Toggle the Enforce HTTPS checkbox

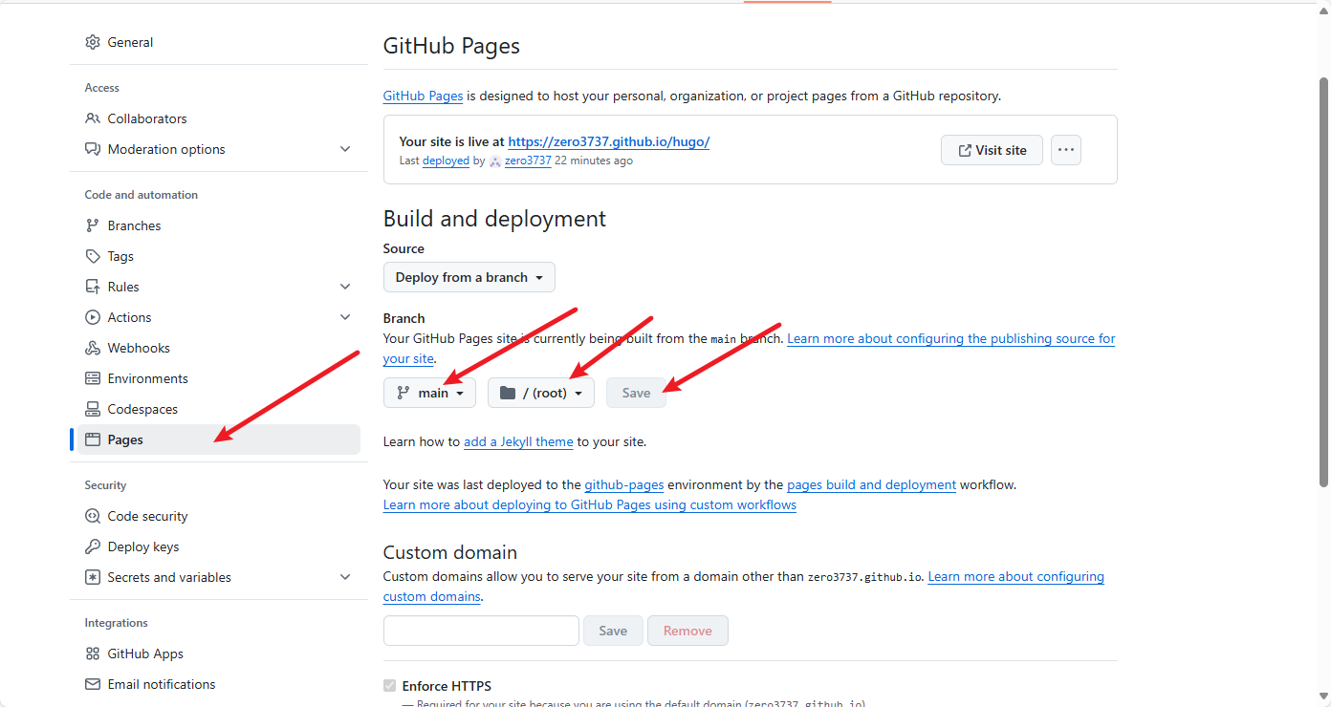click(x=389, y=686)
